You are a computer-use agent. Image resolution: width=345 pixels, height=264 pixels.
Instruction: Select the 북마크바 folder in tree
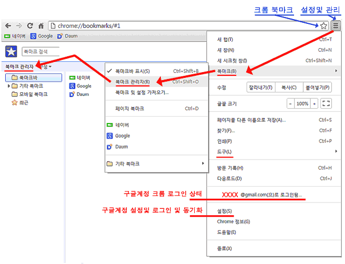[x=33, y=77]
